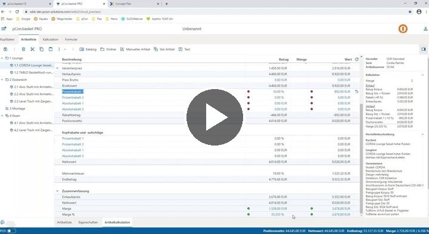
Task: Click the green dot on the Marge row
Action: point(248,208)
